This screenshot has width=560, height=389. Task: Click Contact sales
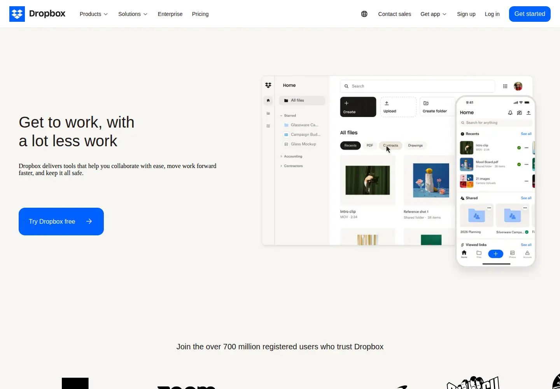point(395,14)
